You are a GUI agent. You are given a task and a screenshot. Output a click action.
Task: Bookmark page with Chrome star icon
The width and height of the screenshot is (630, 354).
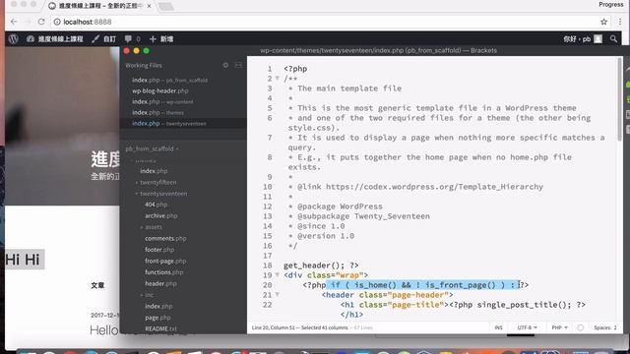point(603,22)
